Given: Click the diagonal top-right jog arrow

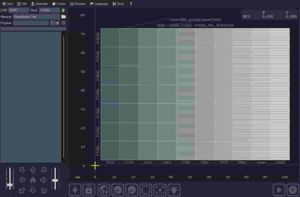Looking at the screenshot, I should 43,170.
